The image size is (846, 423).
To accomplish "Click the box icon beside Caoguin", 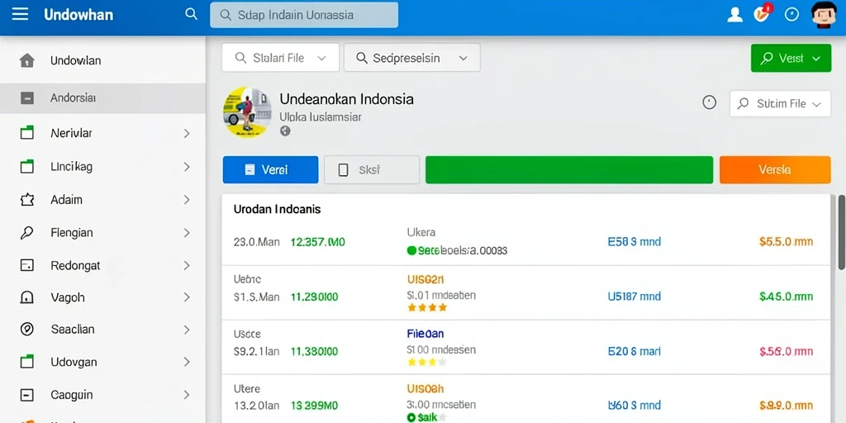I will click(27, 395).
